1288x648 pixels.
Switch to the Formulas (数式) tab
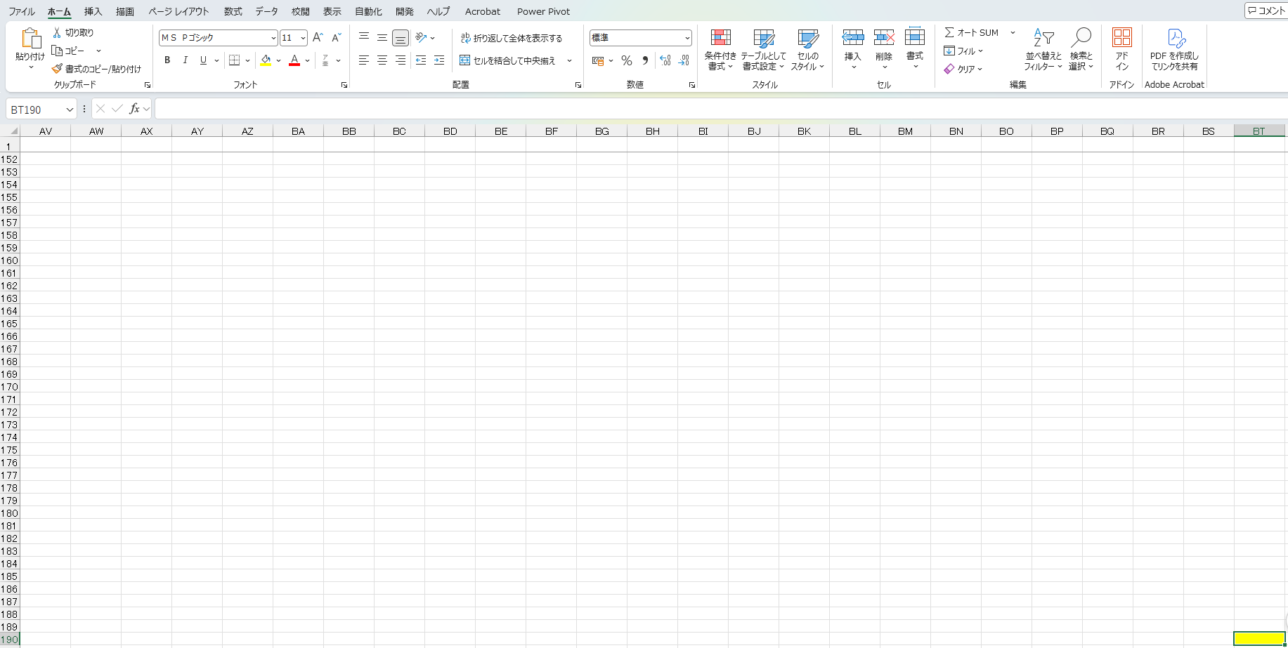[x=233, y=11]
